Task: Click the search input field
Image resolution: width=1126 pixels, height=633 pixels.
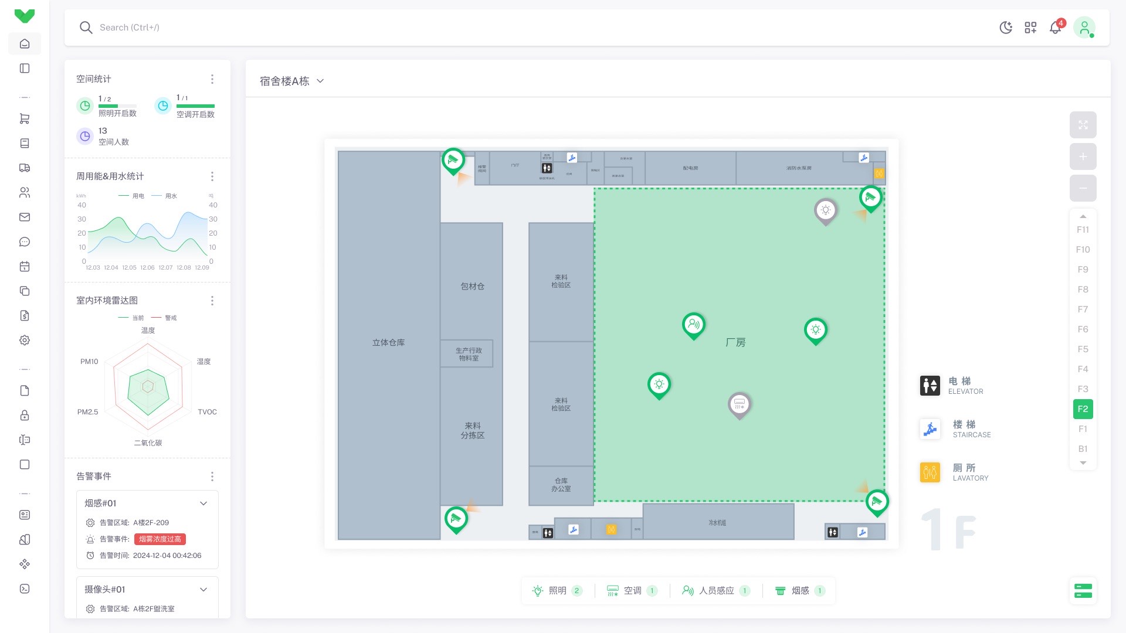Action: [x=129, y=28]
